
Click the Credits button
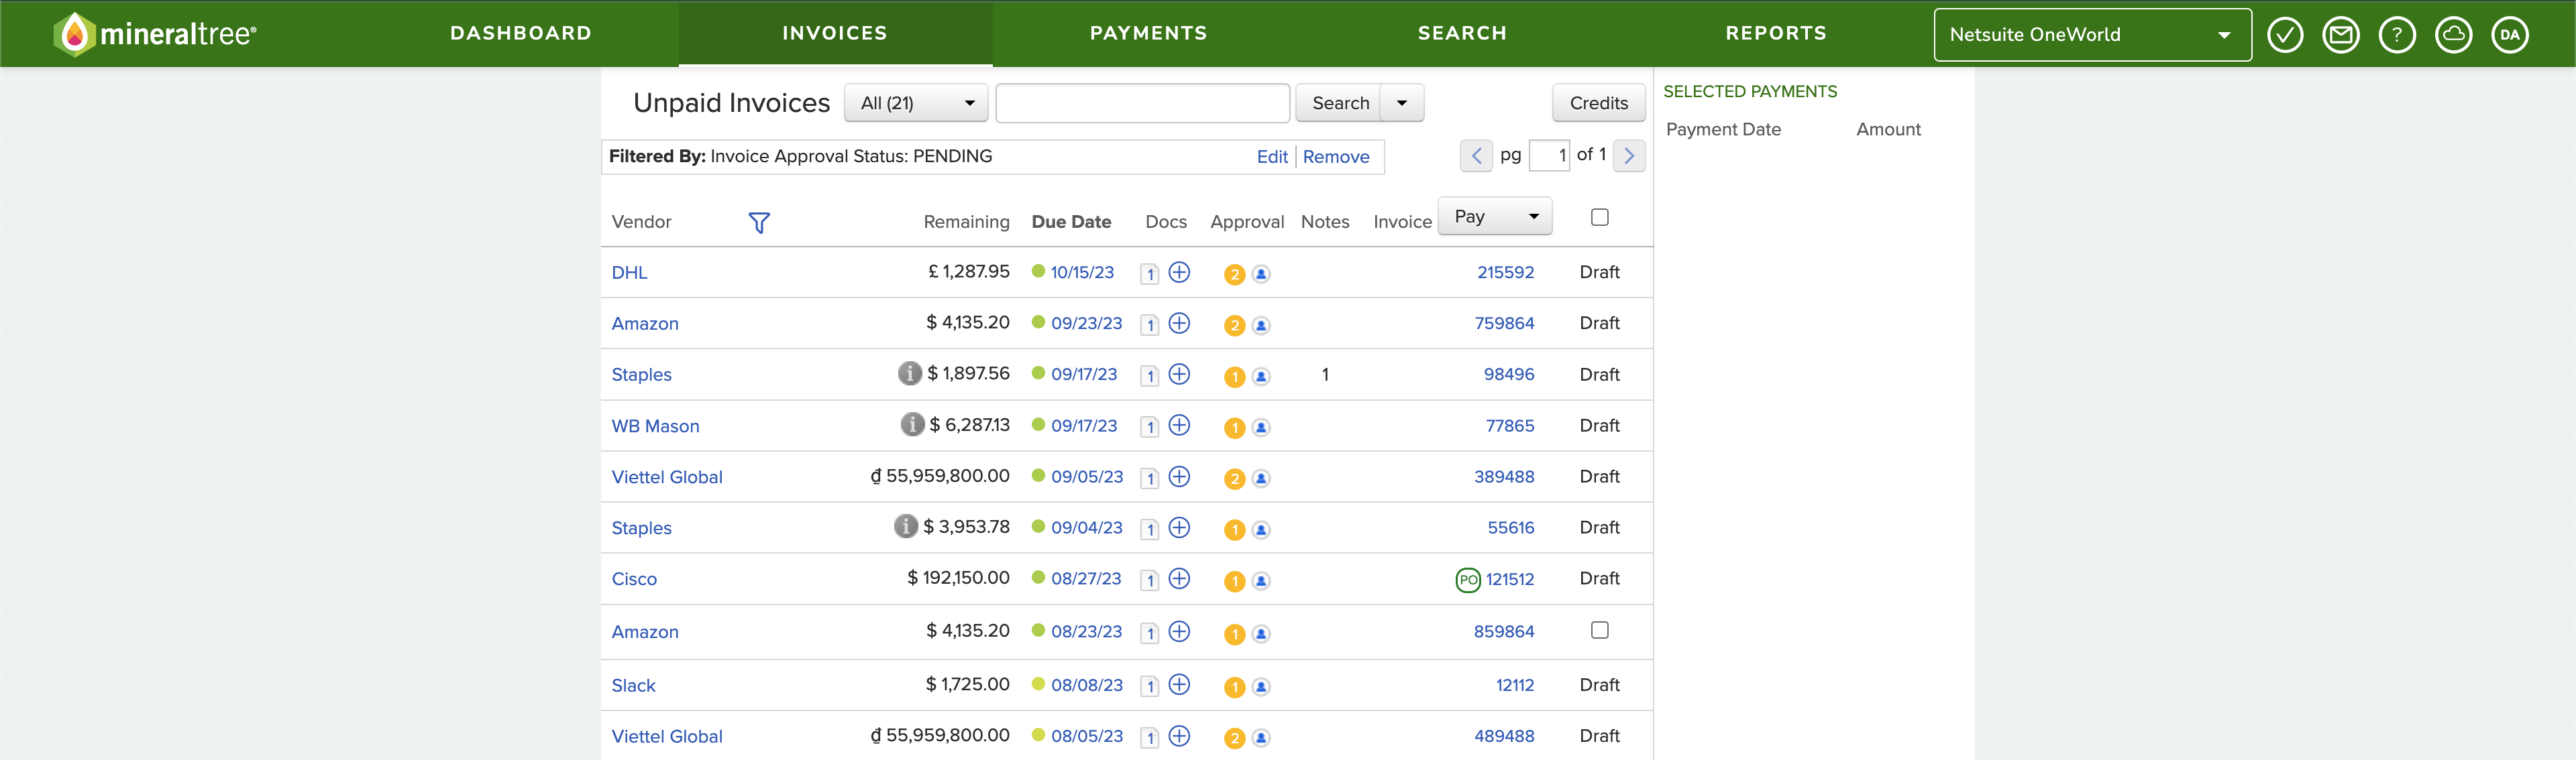click(x=1598, y=103)
